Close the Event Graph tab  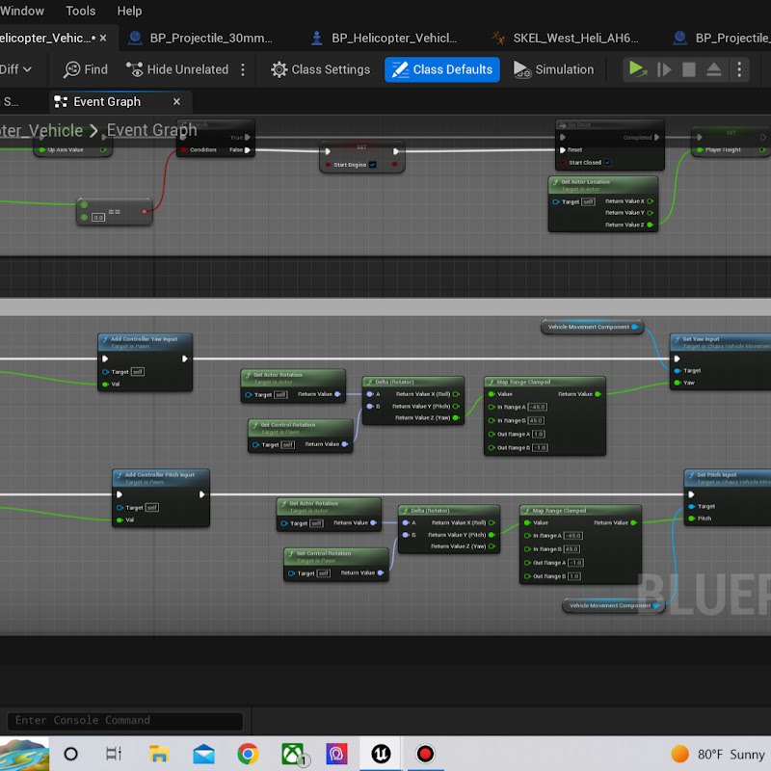pos(176,101)
